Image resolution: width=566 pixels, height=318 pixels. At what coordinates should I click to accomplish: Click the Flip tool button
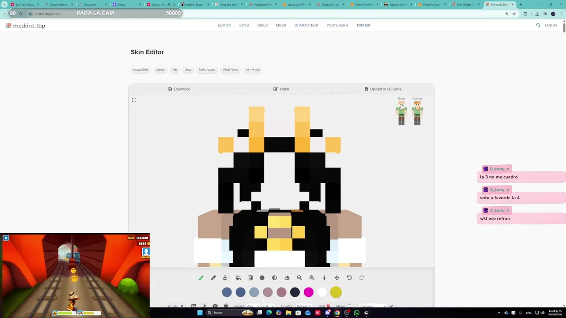coord(175,70)
